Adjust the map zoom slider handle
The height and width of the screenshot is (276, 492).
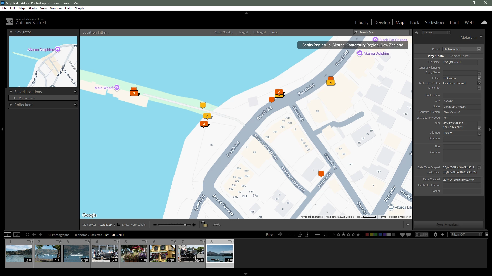click(x=185, y=225)
